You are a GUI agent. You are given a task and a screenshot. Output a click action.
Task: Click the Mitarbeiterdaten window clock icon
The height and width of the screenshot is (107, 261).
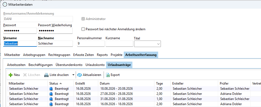tap(5, 5)
